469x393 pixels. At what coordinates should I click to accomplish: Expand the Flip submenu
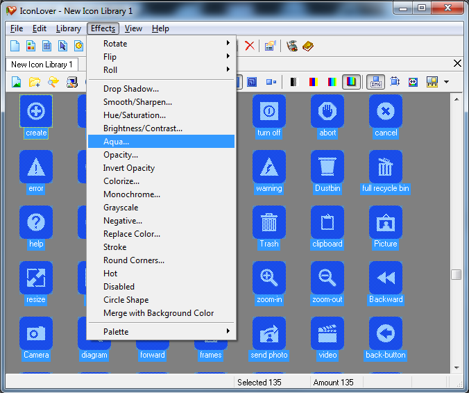point(161,56)
